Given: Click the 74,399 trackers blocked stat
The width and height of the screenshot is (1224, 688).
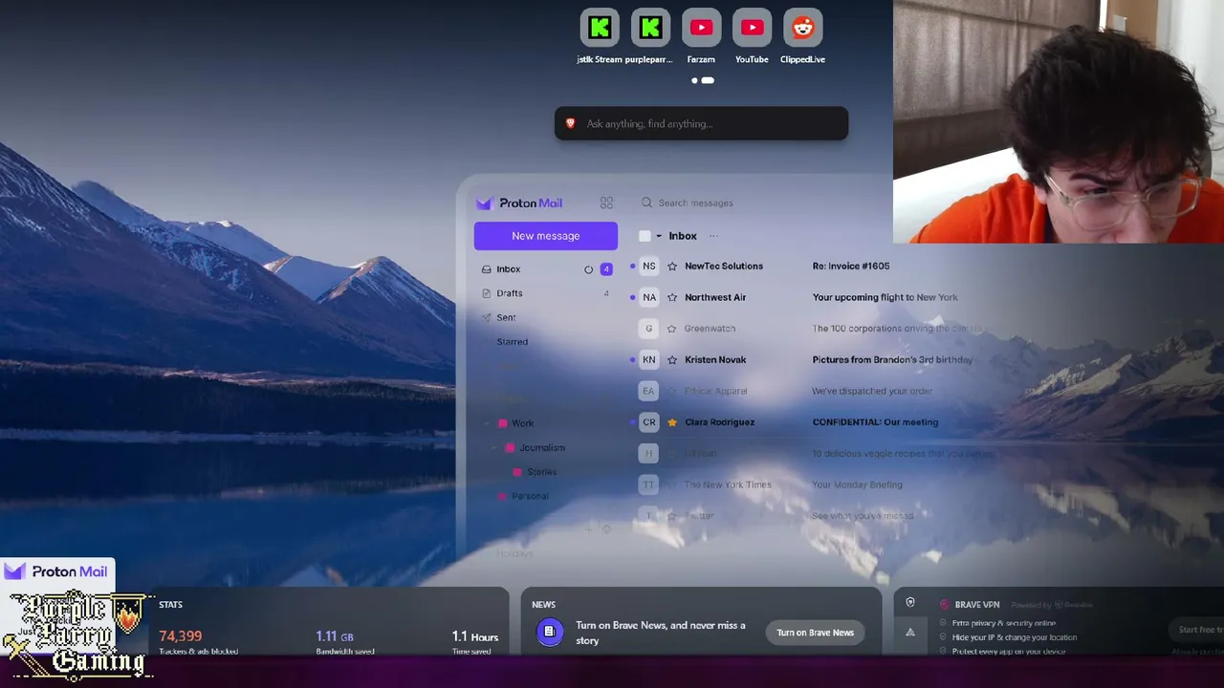Looking at the screenshot, I should tap(181, 636).
